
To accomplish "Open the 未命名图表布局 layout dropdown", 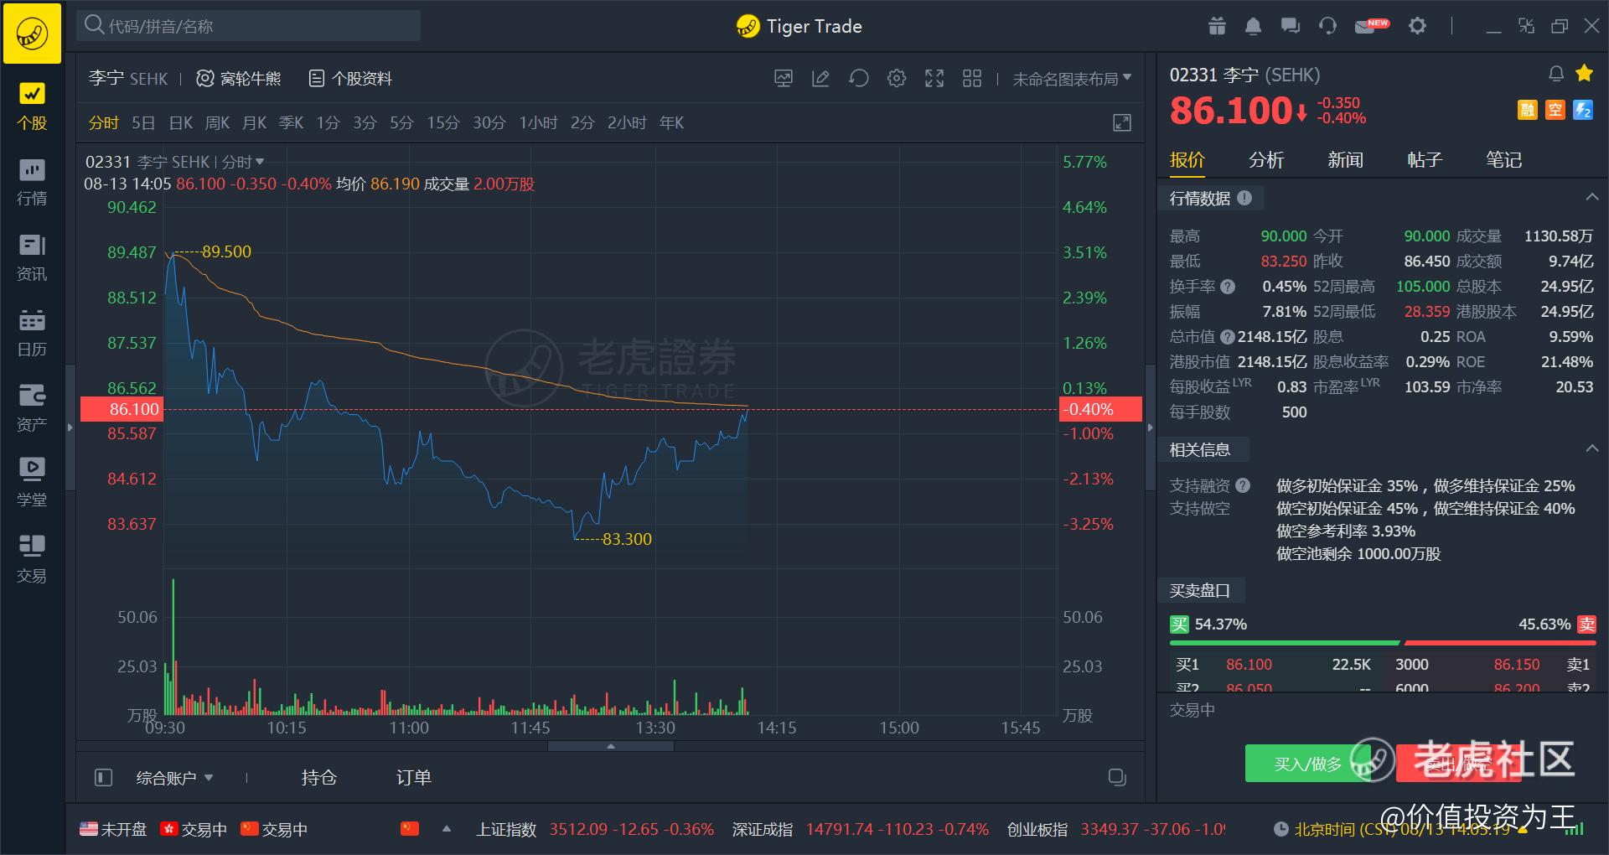I will click(x=1072, y=79).
